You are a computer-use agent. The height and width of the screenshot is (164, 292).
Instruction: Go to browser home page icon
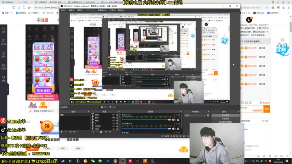click(x=19, y=8)
